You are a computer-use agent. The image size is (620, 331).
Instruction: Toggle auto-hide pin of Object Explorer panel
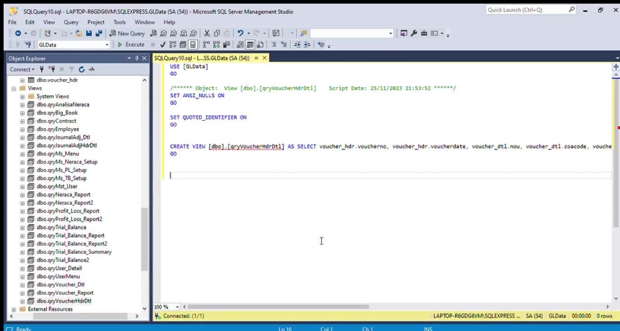pyautogui.click(x=137, y=58)
